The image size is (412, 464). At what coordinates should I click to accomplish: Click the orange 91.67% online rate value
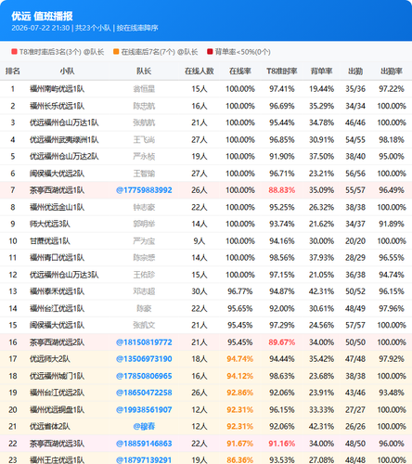240,444
